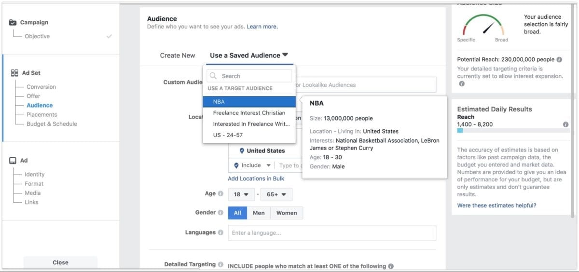Screen dimensions: 579x272
Task: Open the Include location dropdown
Action: [252, 165]
